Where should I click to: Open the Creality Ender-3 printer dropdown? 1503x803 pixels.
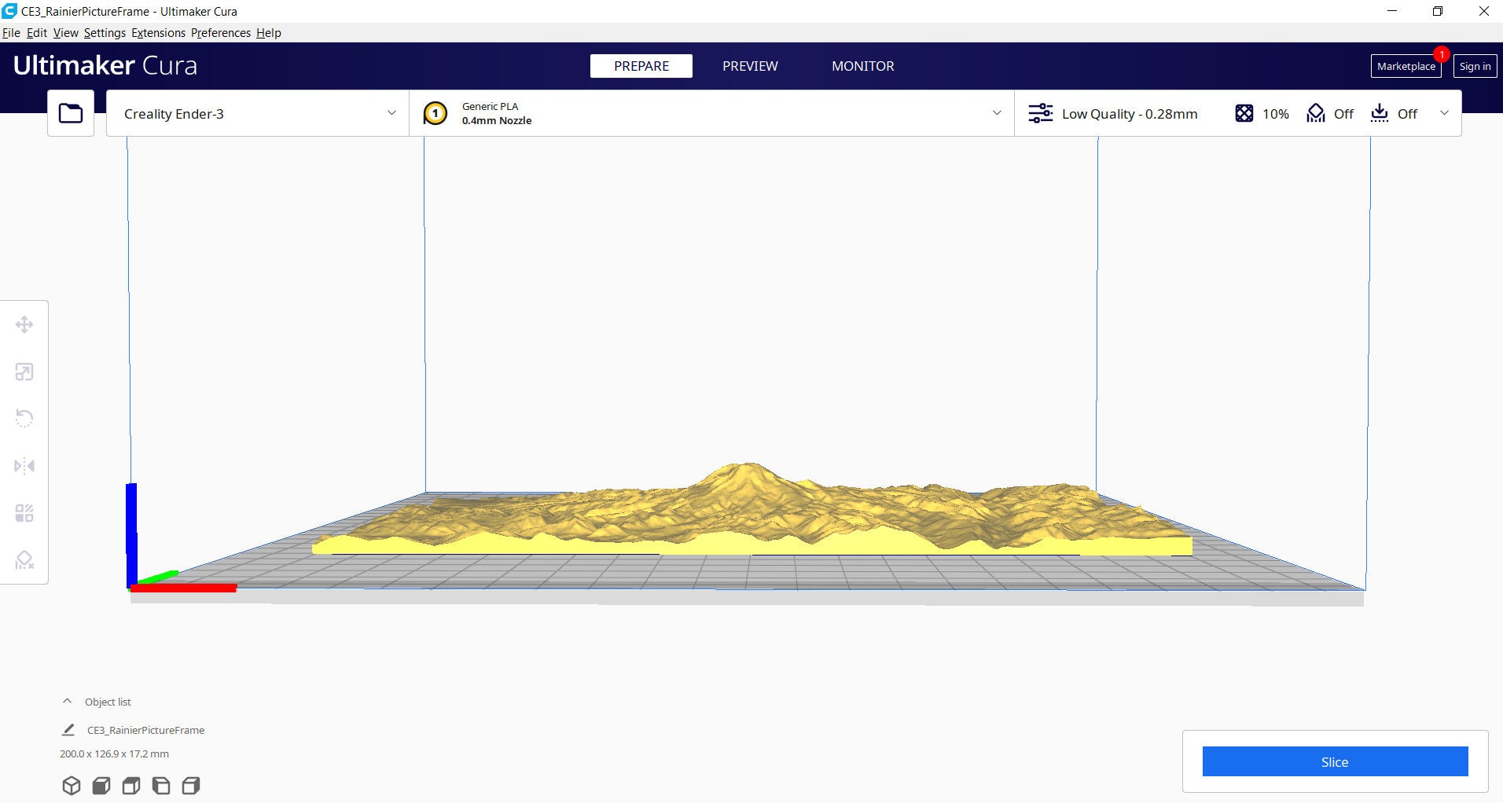click(257, 113)
